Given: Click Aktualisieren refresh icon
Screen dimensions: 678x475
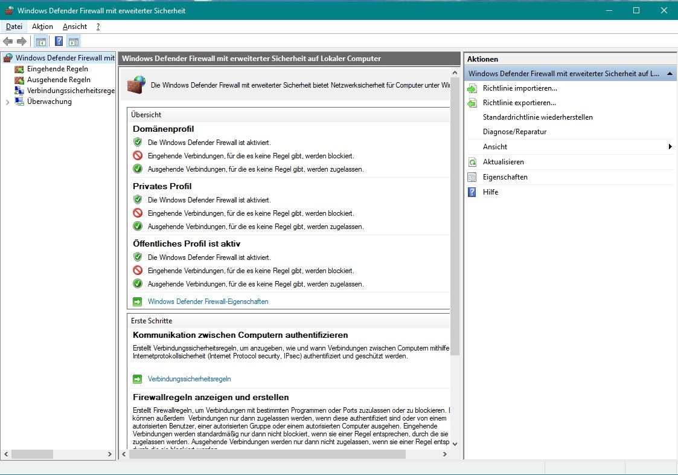Looking at the screenshot, I should (x=472, y=162).
